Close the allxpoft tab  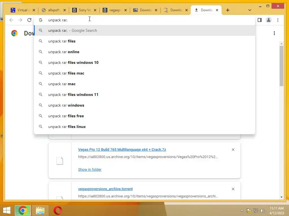[65, 10]
